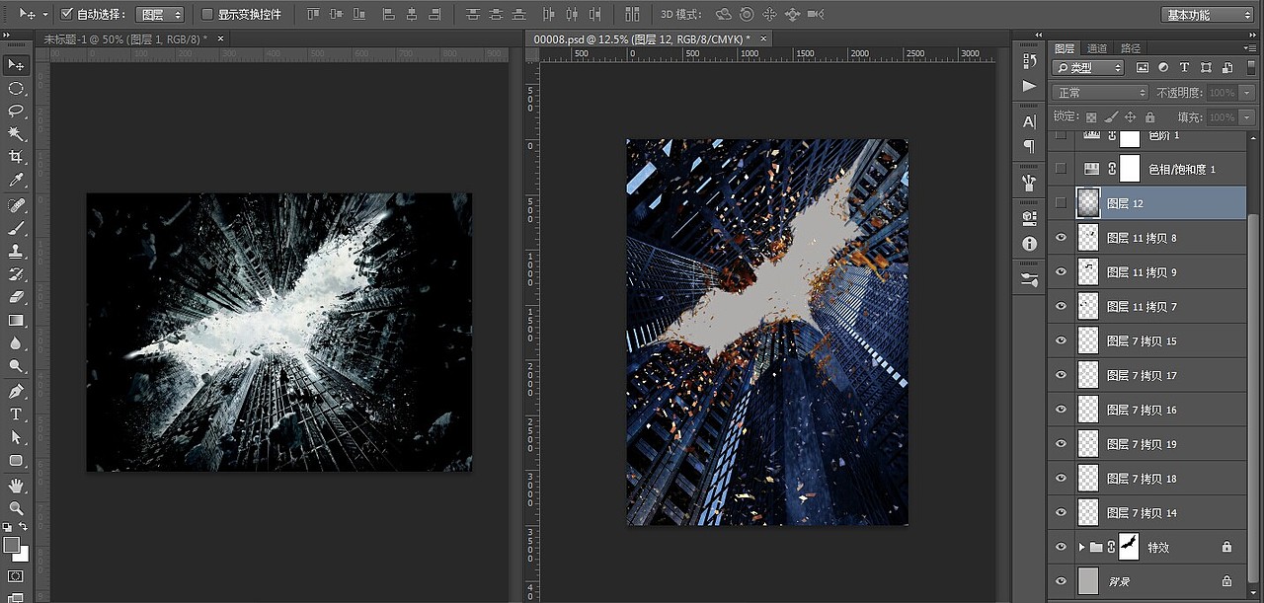Image resolution: width=1264 pixels, height=603 pixels.
Task: Lock transparent pixels icon
Action: click(x=1091, y=117)
